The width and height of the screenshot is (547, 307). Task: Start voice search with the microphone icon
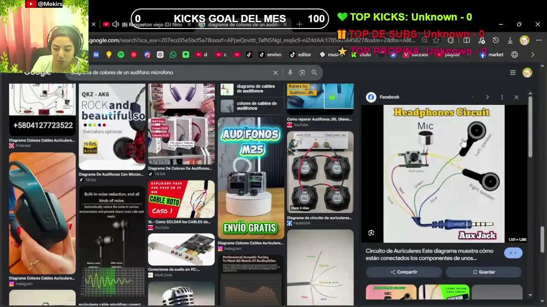point(290,72)
